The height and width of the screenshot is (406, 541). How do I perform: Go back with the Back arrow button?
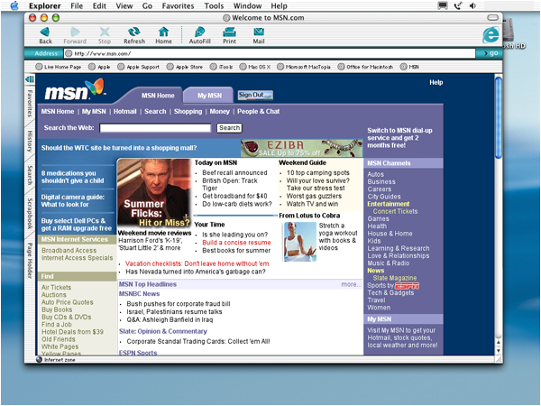pyautogui.click(x=45, y=32)
